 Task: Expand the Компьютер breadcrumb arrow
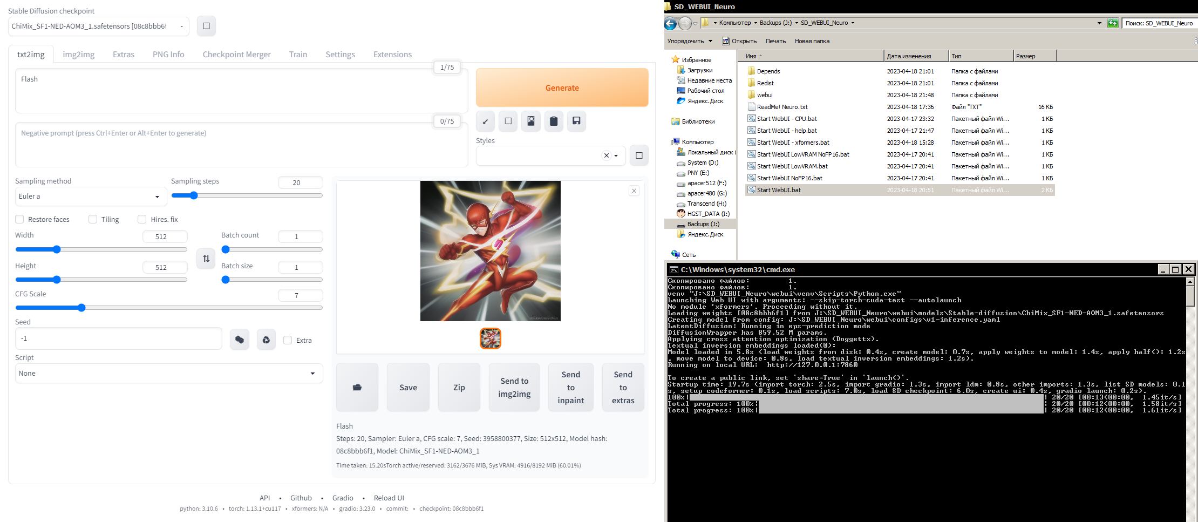(x=755, y=23)
